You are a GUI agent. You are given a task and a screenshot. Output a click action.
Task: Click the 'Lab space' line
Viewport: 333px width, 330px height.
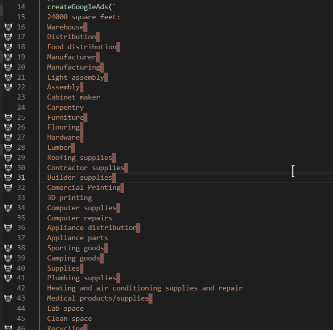(66, 309)
